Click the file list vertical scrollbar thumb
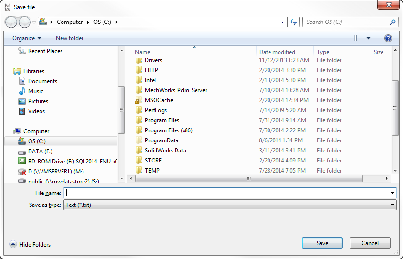 click(395, 108)
